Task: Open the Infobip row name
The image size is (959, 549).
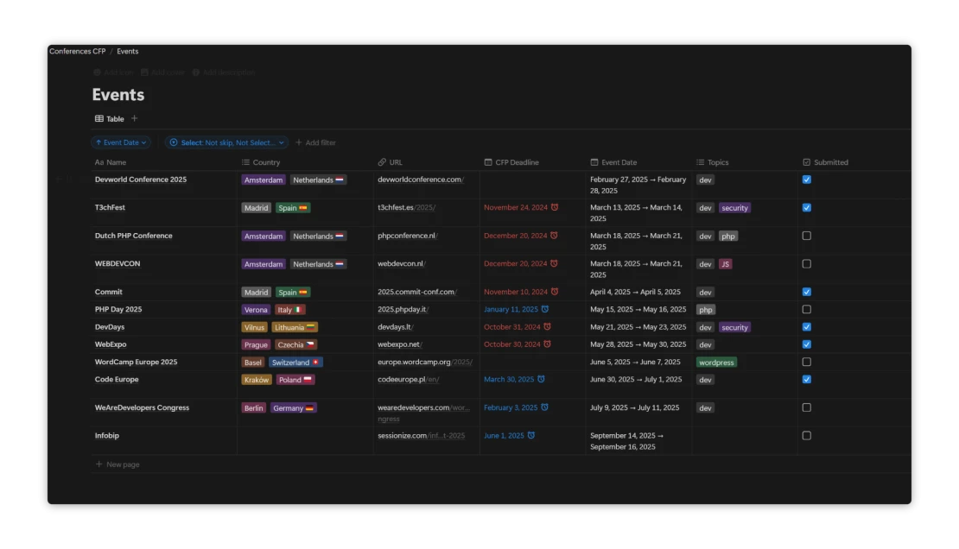Action: point(107,435)
